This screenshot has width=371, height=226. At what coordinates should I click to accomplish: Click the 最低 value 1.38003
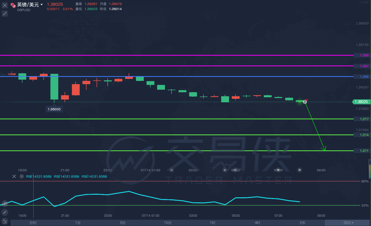pos(91,9)
